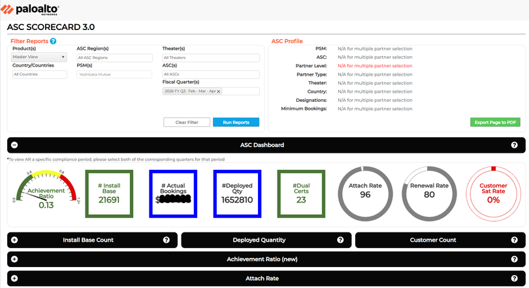Click the ASC Dashboard header title
This screenshot has height=288, width=529.
pos(262,145)
